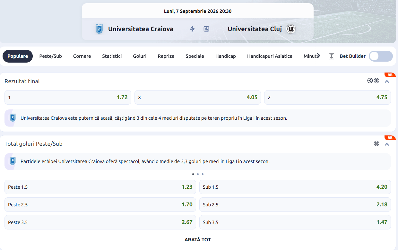Click the BB badge on Rezultat final

(x=390, y=75)
